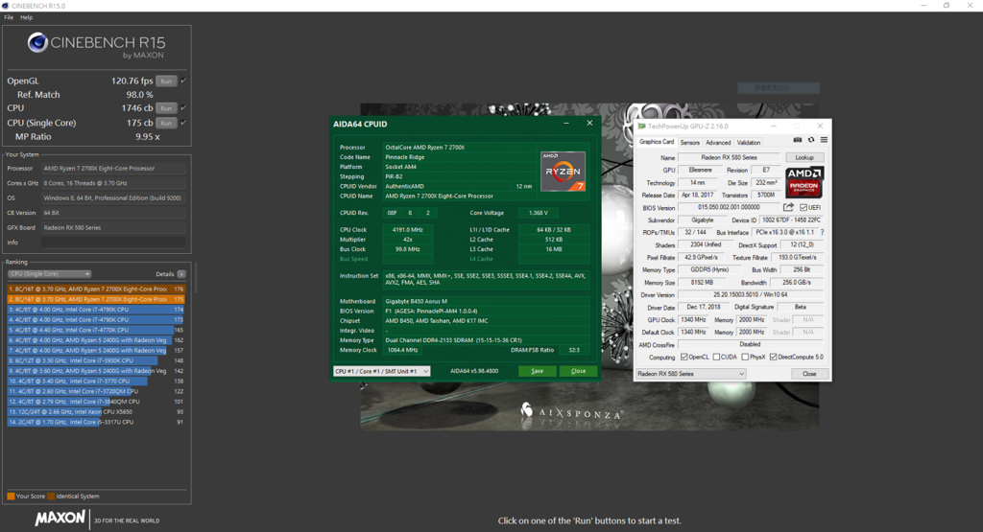The width and height of the screenshot is (983, 532).
Task: Click Lookup button in GPU-Z
Action: (804, 158)
